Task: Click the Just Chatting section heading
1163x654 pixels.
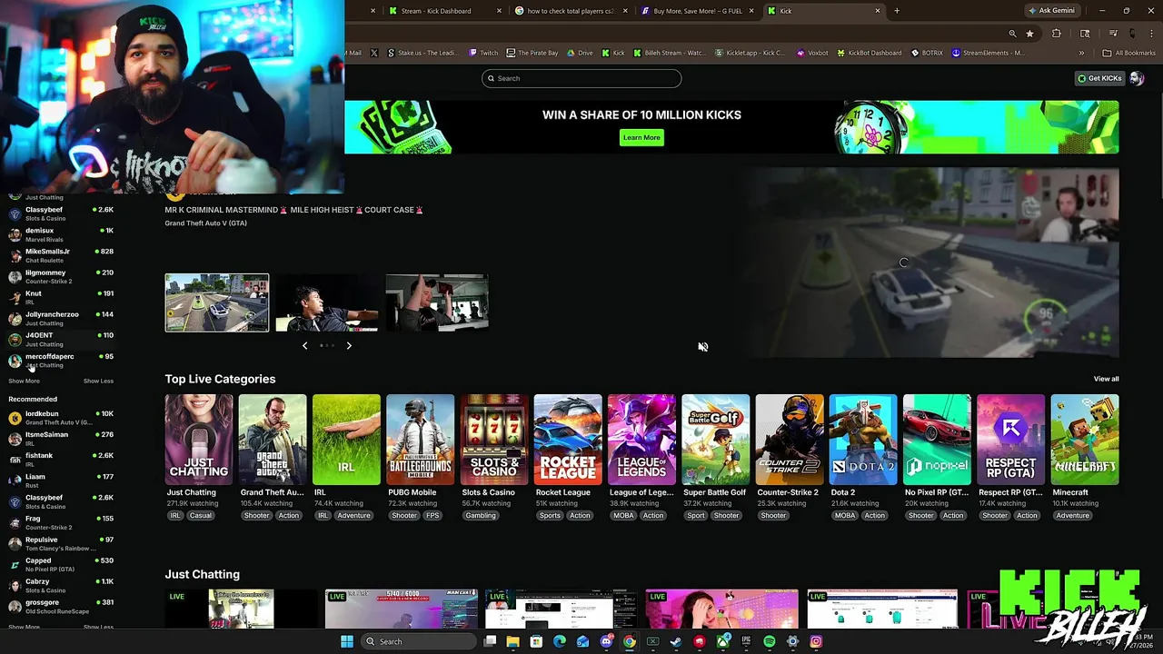Action: 202,574
